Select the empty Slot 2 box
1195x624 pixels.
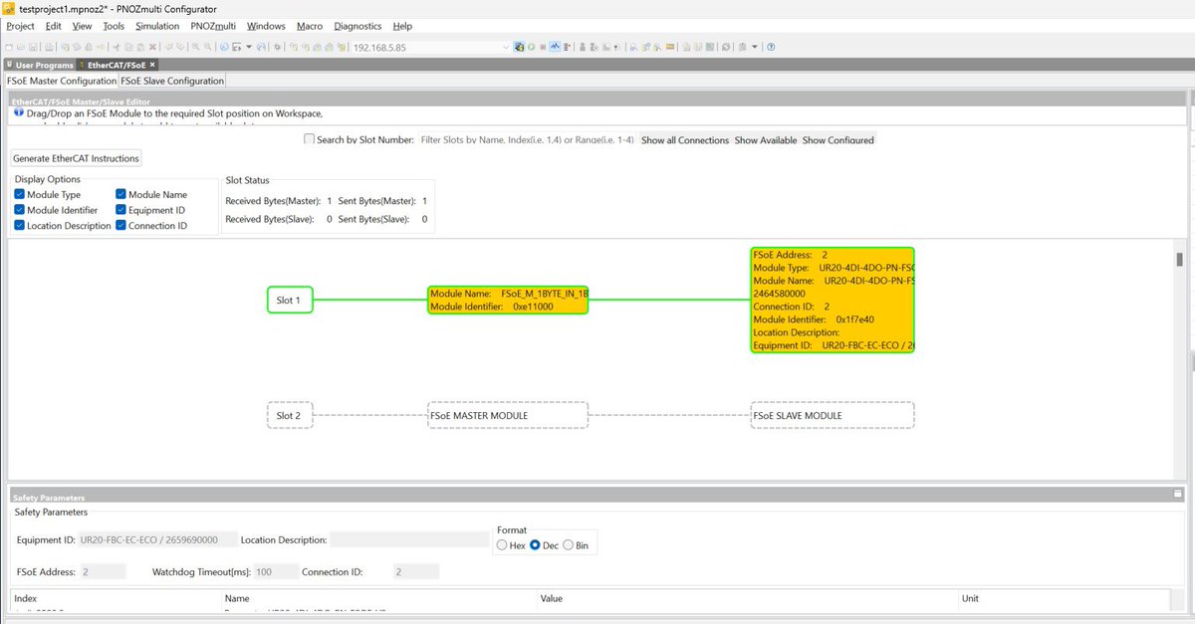[290, 415]
